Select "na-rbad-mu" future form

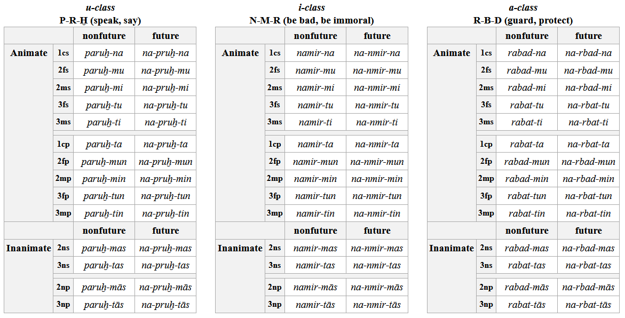pos(588,70)
